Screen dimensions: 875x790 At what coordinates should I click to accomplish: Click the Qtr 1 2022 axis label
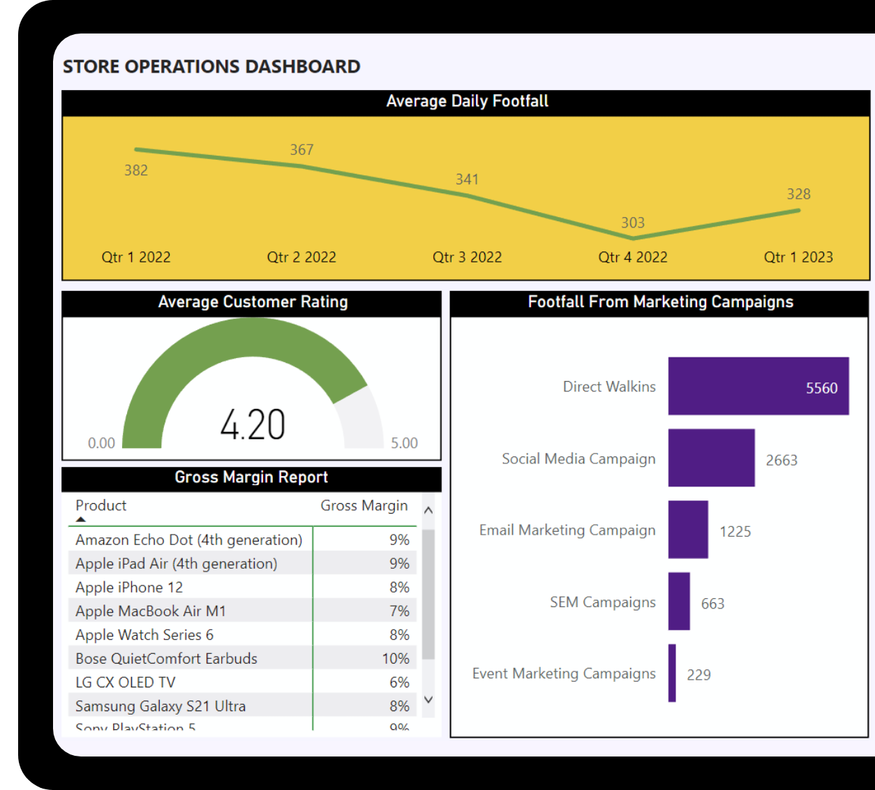(136, 257)
